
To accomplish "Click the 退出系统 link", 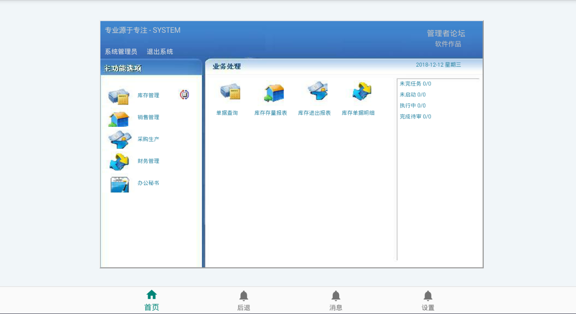I will [160, 52].
